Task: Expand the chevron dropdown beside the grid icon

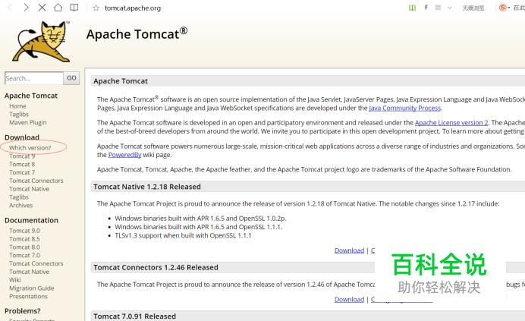Action: [449, 8]
